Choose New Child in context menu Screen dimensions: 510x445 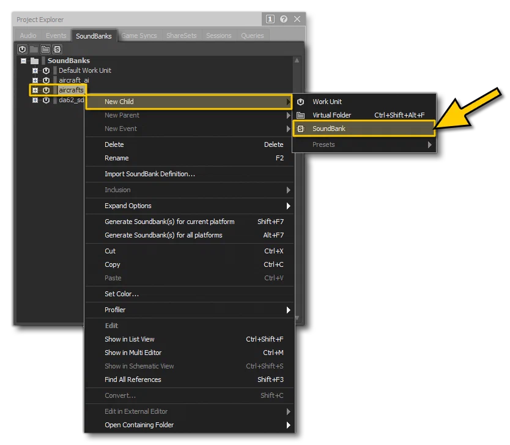[190, 102]
